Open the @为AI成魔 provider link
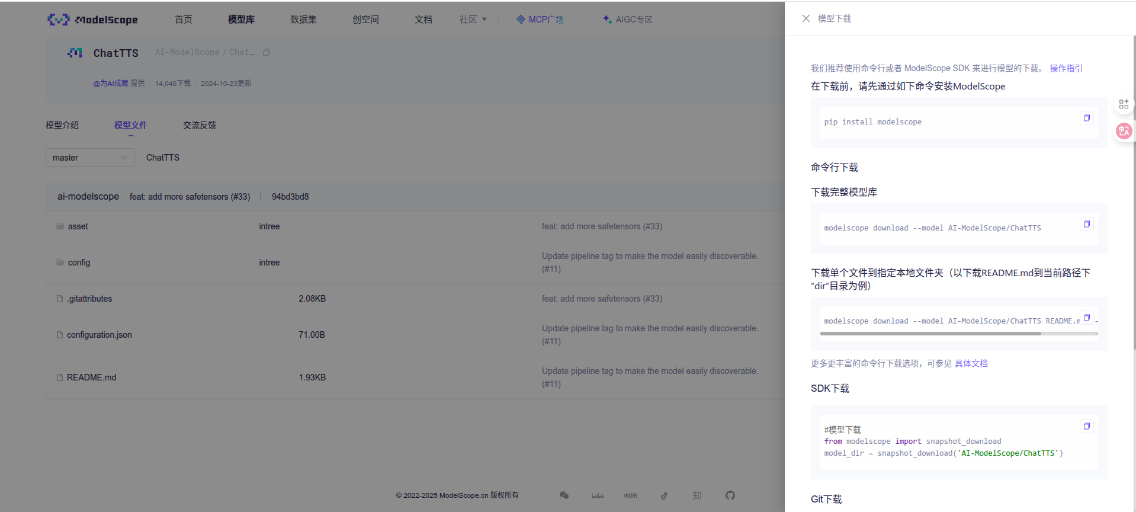The width and height of the screenshot is (1136, 512). [110, 84]
